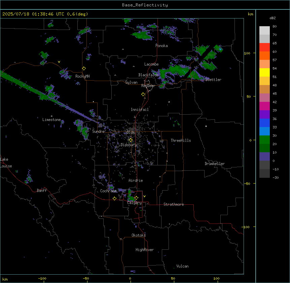Viewport: 290px width, 283px height.
Task: Click the Airdrie city label
Action: [136, 180]
